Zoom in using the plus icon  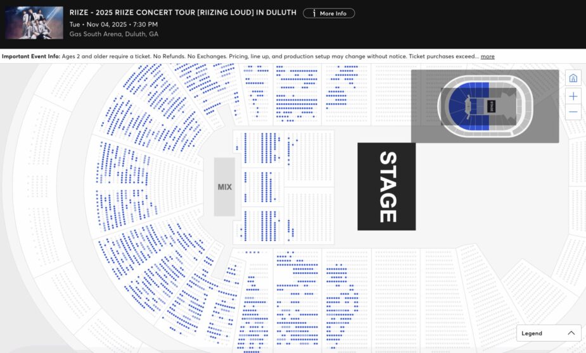573,96
